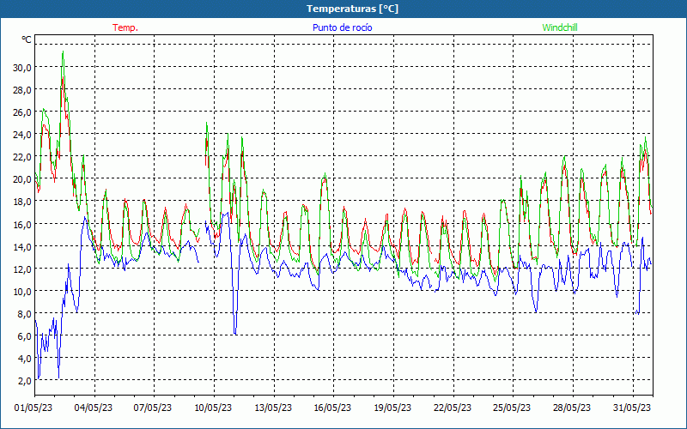Click the 4,0 y-axis value
The height and width of the screenshot is (429, 687).
click(24, 358)
